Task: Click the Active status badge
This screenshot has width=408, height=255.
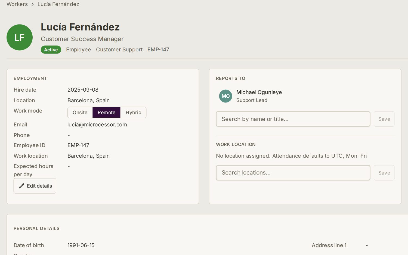Action: click(x=51, y=50)
